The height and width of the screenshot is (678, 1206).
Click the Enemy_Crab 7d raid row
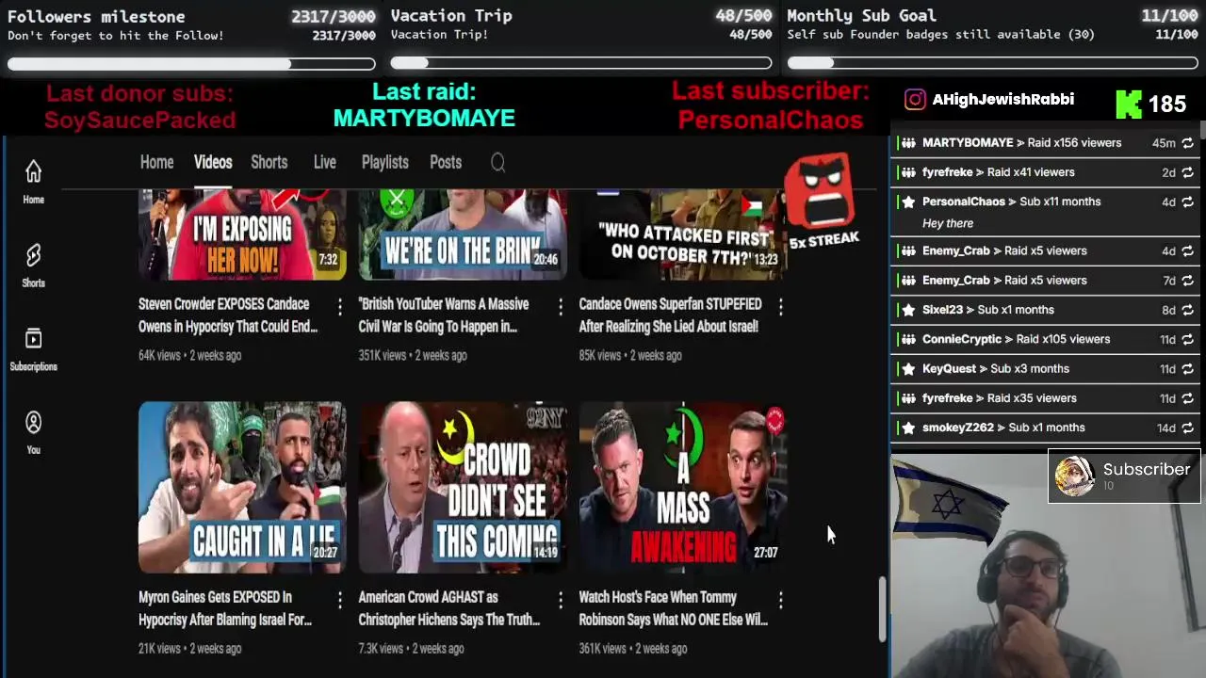[1045, 281]
